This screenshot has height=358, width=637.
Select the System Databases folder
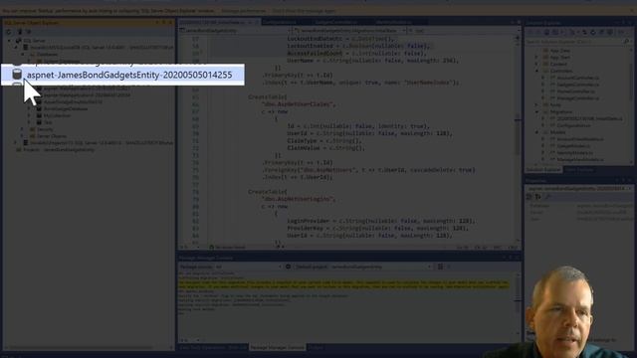coord(62,61)
